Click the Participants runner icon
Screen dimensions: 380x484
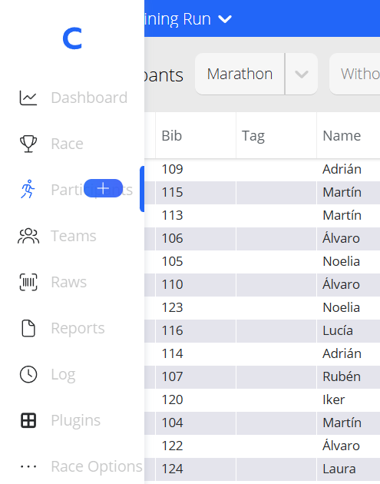point(28,189)
